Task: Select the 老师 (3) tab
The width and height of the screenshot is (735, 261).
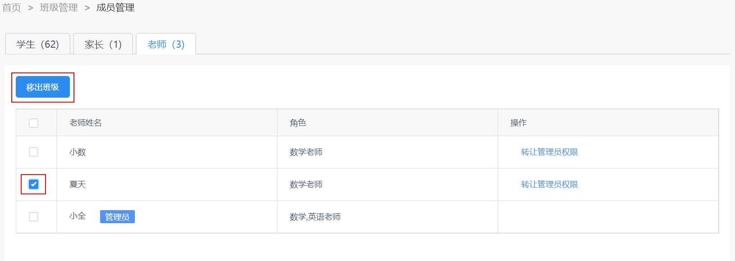Action: pos(166,44)
